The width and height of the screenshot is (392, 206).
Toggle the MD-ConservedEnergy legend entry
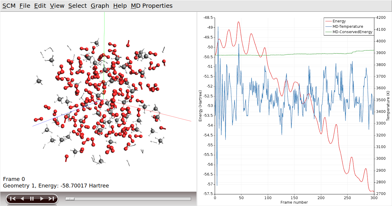tap(352, 32)
